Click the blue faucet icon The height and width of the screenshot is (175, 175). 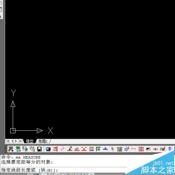[105, 149]
